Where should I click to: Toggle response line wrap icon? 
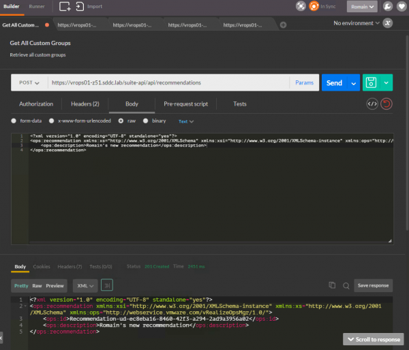pos(107,285)
